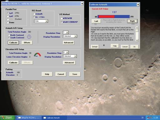The height and width of the screenshot is (120, 160).
Task: Open Advanced elevation settings
Action: pyautogui.click(x=69, y=62)
